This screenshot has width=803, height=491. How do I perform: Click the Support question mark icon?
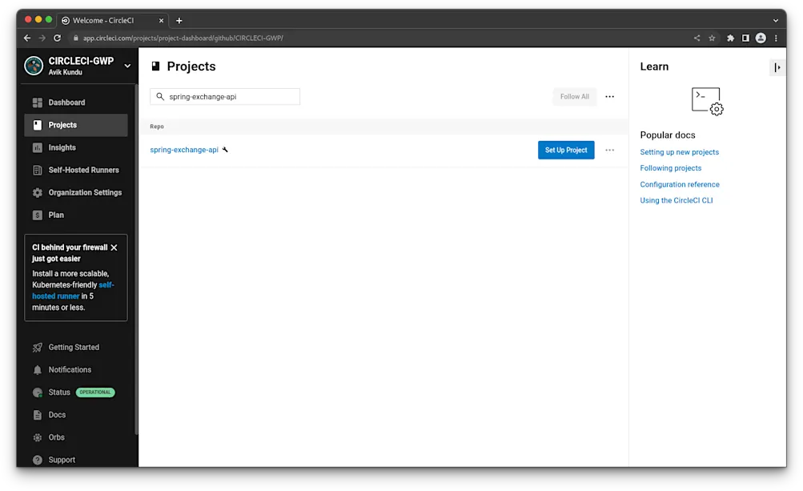click(38, 461)
